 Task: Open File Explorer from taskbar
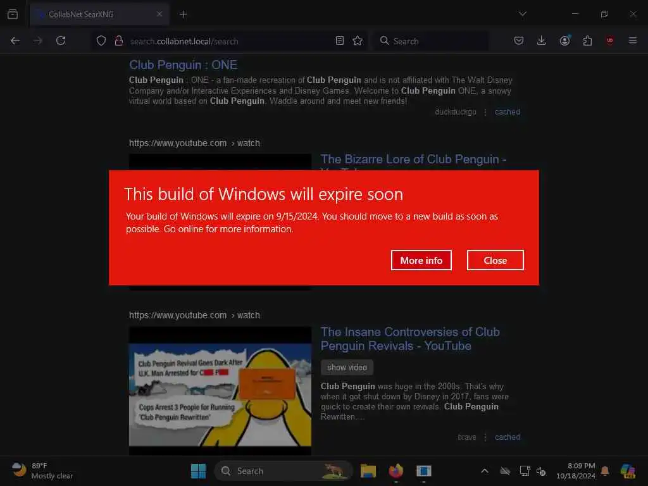coord(368,471)
